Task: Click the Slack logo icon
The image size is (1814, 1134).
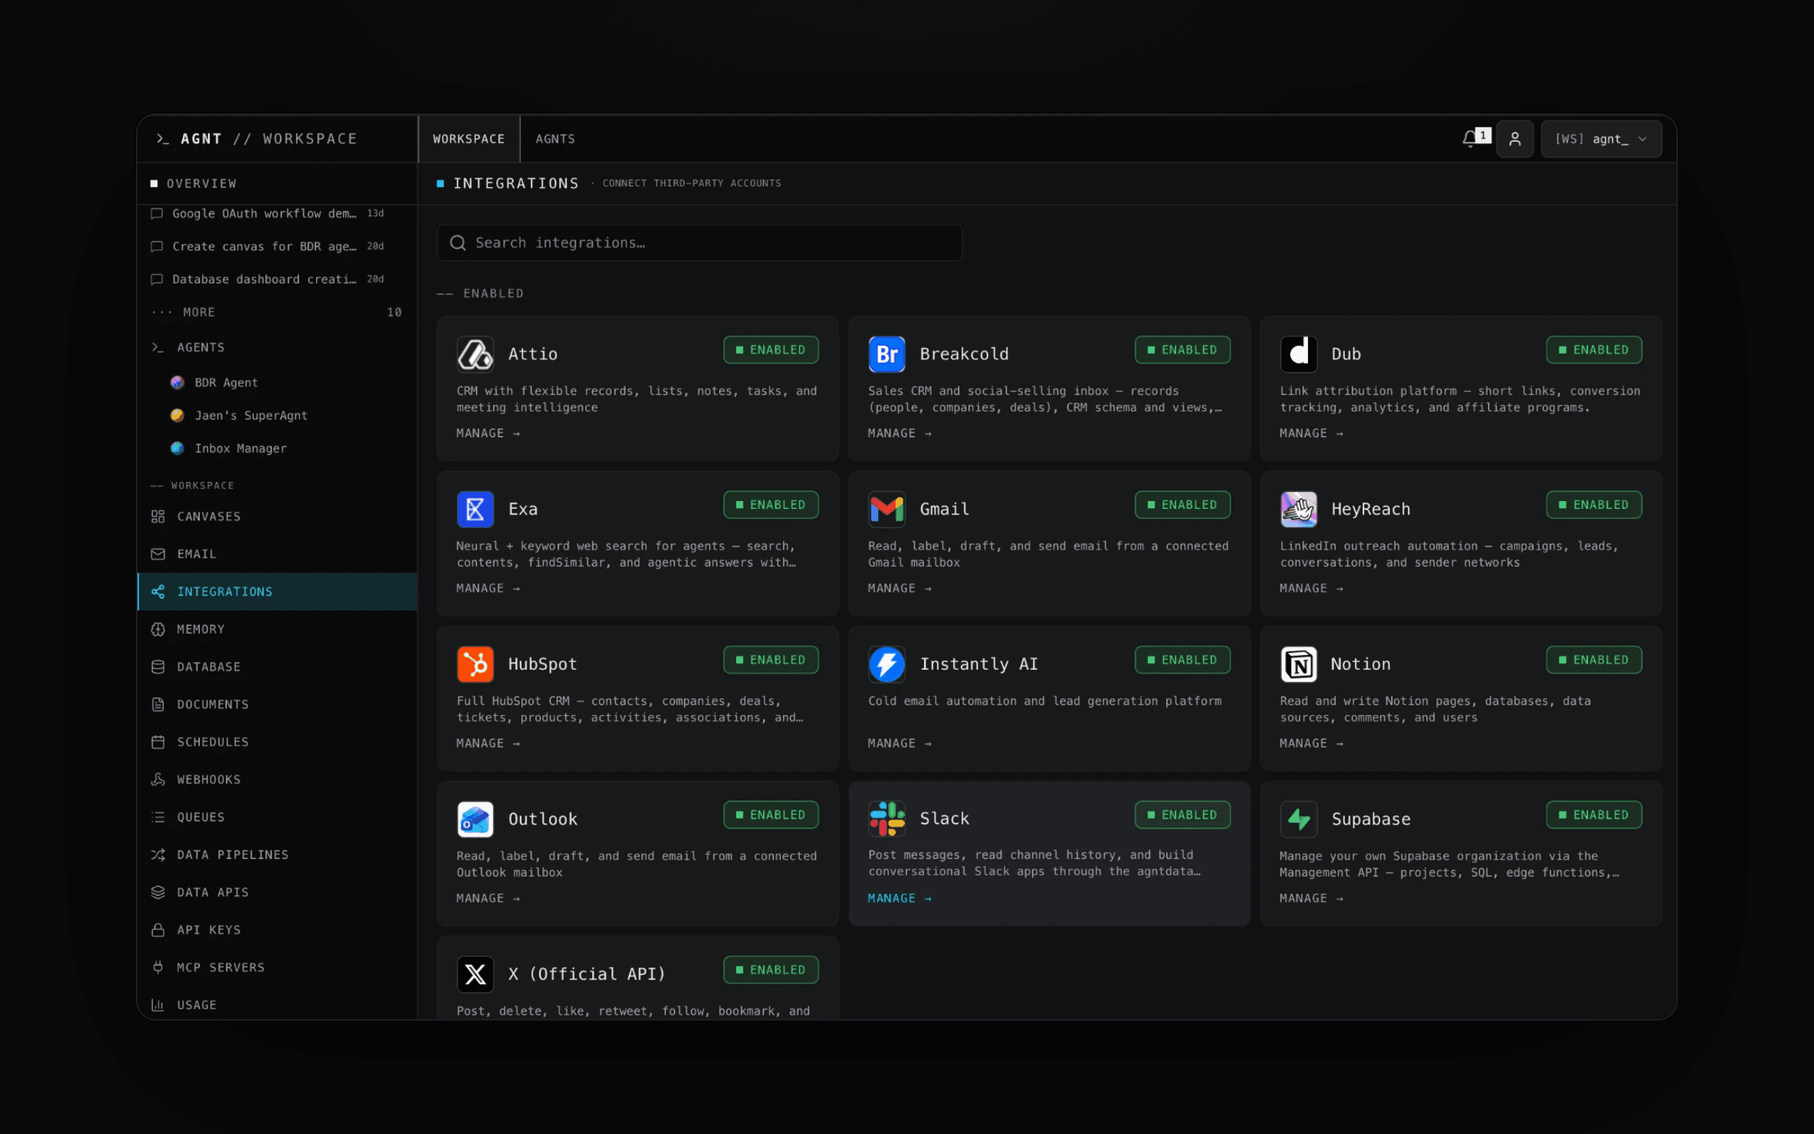Action: click(886, 819)
